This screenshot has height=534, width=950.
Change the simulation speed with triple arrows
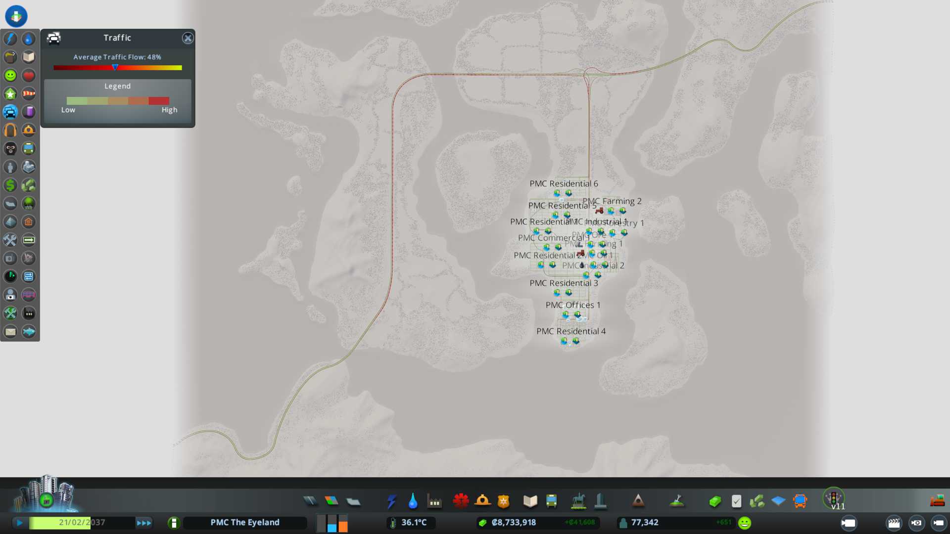tap(144, 523)
